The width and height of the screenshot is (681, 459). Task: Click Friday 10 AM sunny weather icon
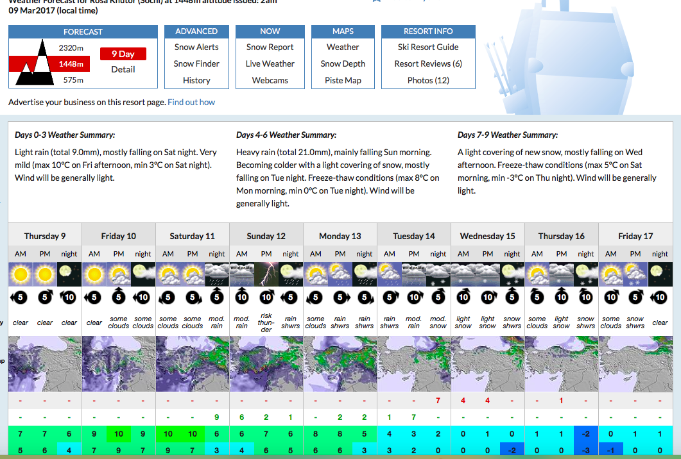pos(94,274)
